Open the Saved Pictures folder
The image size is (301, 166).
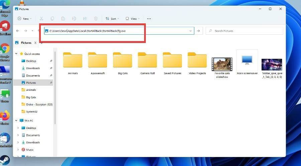click(x=172, y=63)
